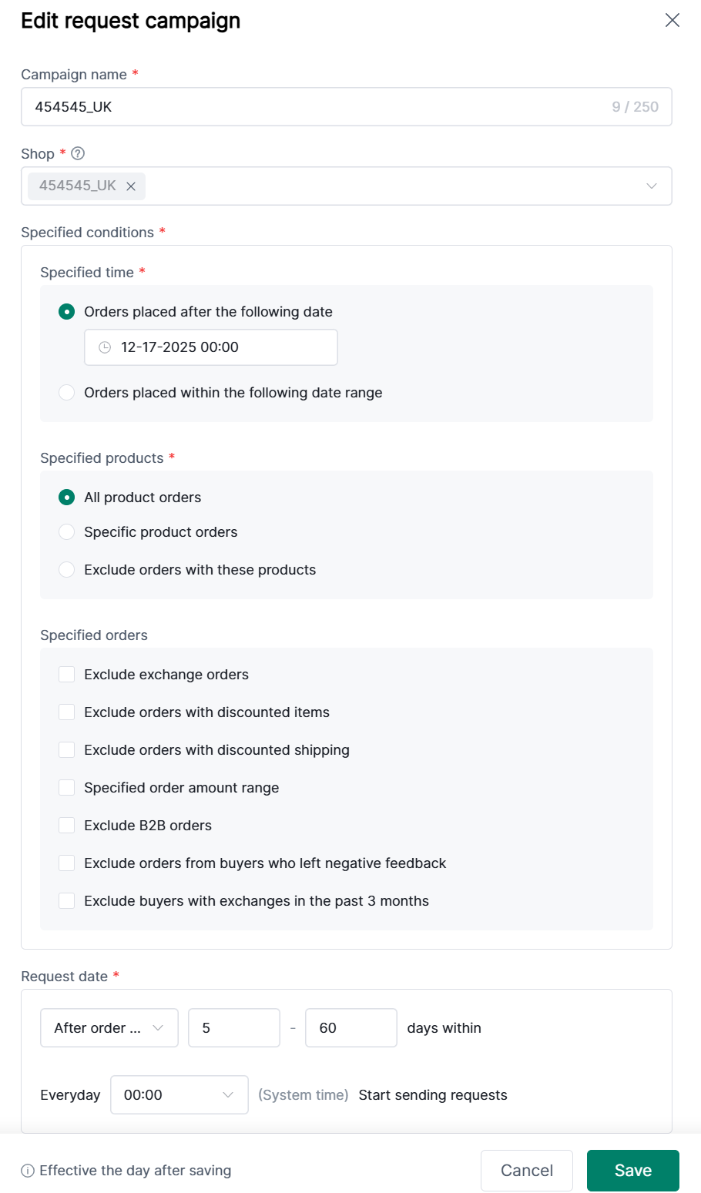This screenshot has height=1193, width=701.
Task: Check Exclude buyers with exchanges past 3 months
Action: coord(67,901)
